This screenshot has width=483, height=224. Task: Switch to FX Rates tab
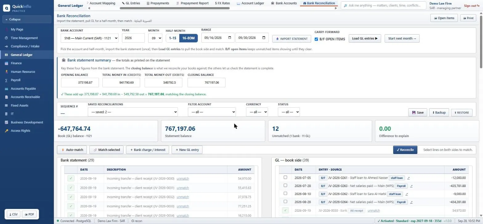(222, 3)
